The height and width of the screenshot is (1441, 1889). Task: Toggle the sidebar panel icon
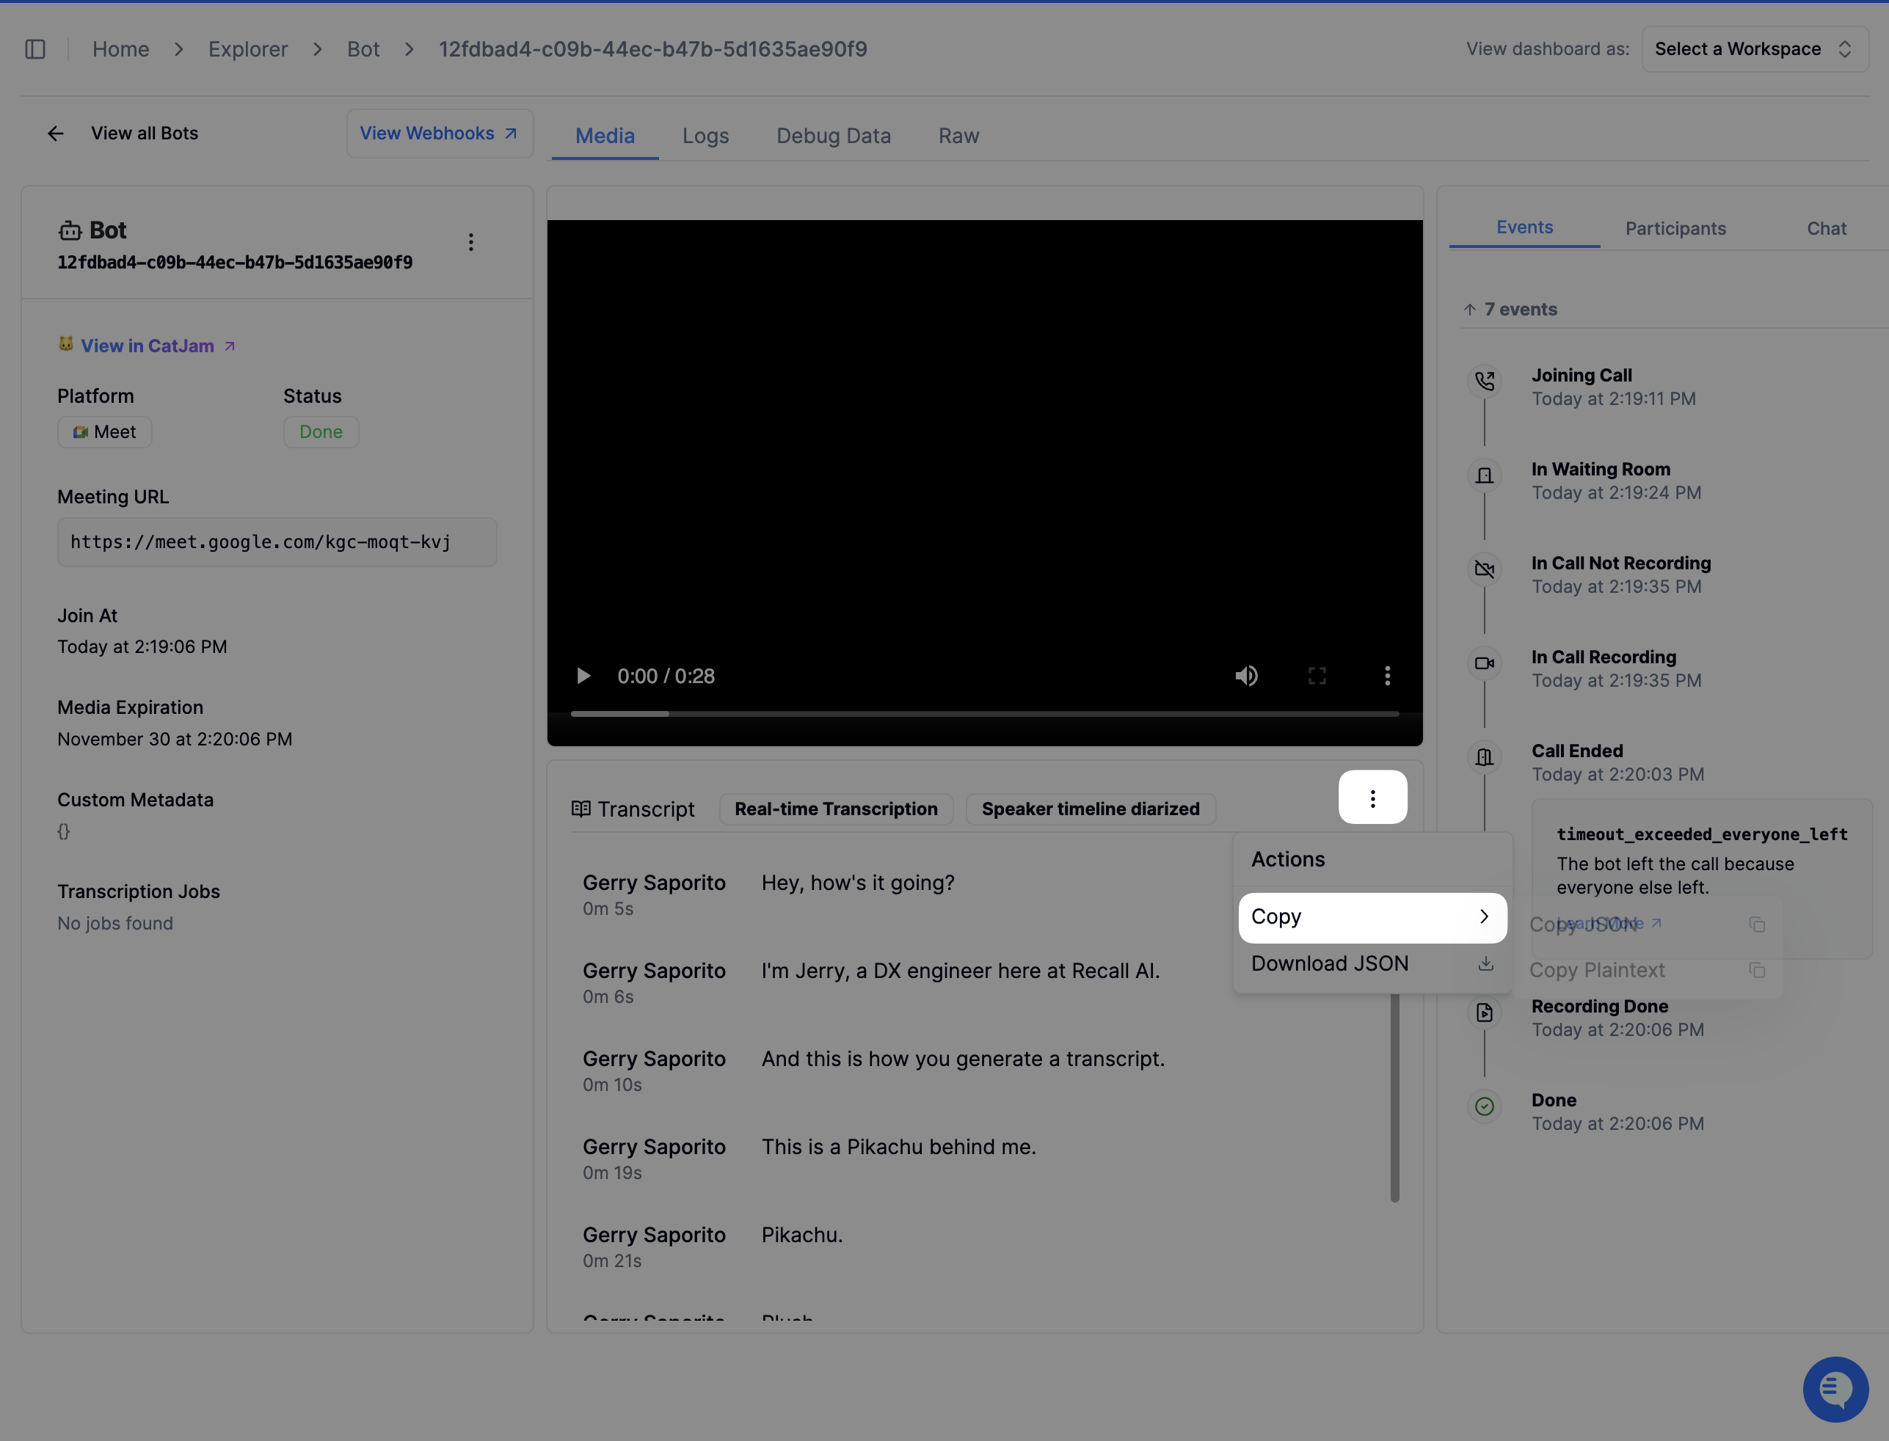click(x=35, y=49)
